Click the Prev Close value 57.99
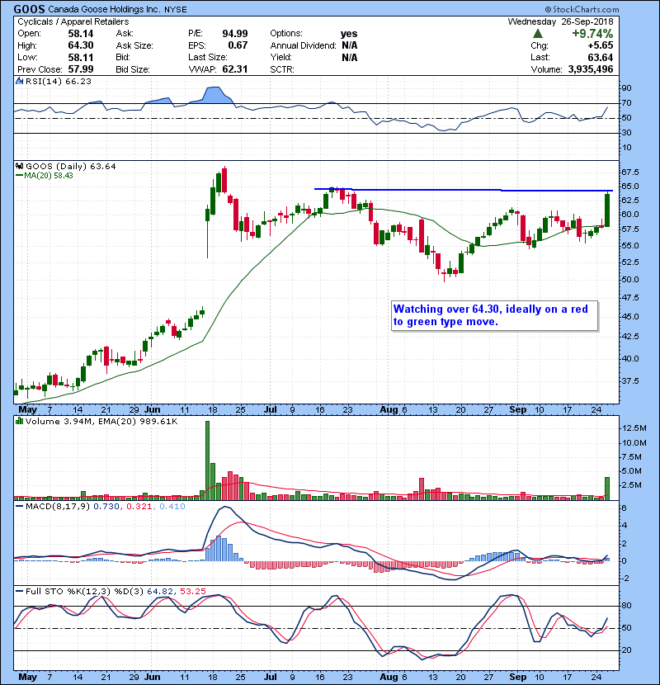The width and height of the screenshot is (660, 685). pyautogui.click(x=81, y=69)
